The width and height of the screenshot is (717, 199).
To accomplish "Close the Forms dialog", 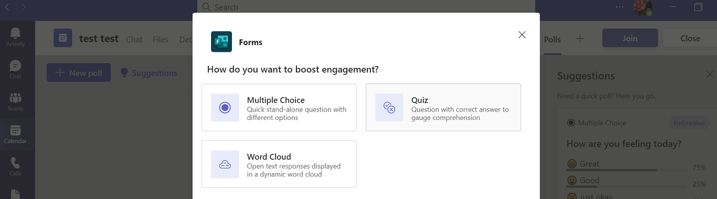I will point(522,35).
